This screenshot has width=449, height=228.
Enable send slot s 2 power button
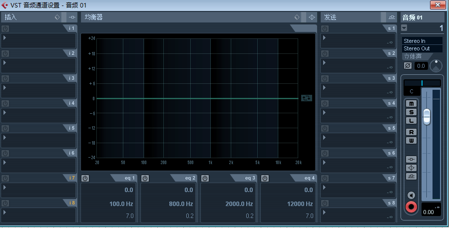tap(325, 53)
